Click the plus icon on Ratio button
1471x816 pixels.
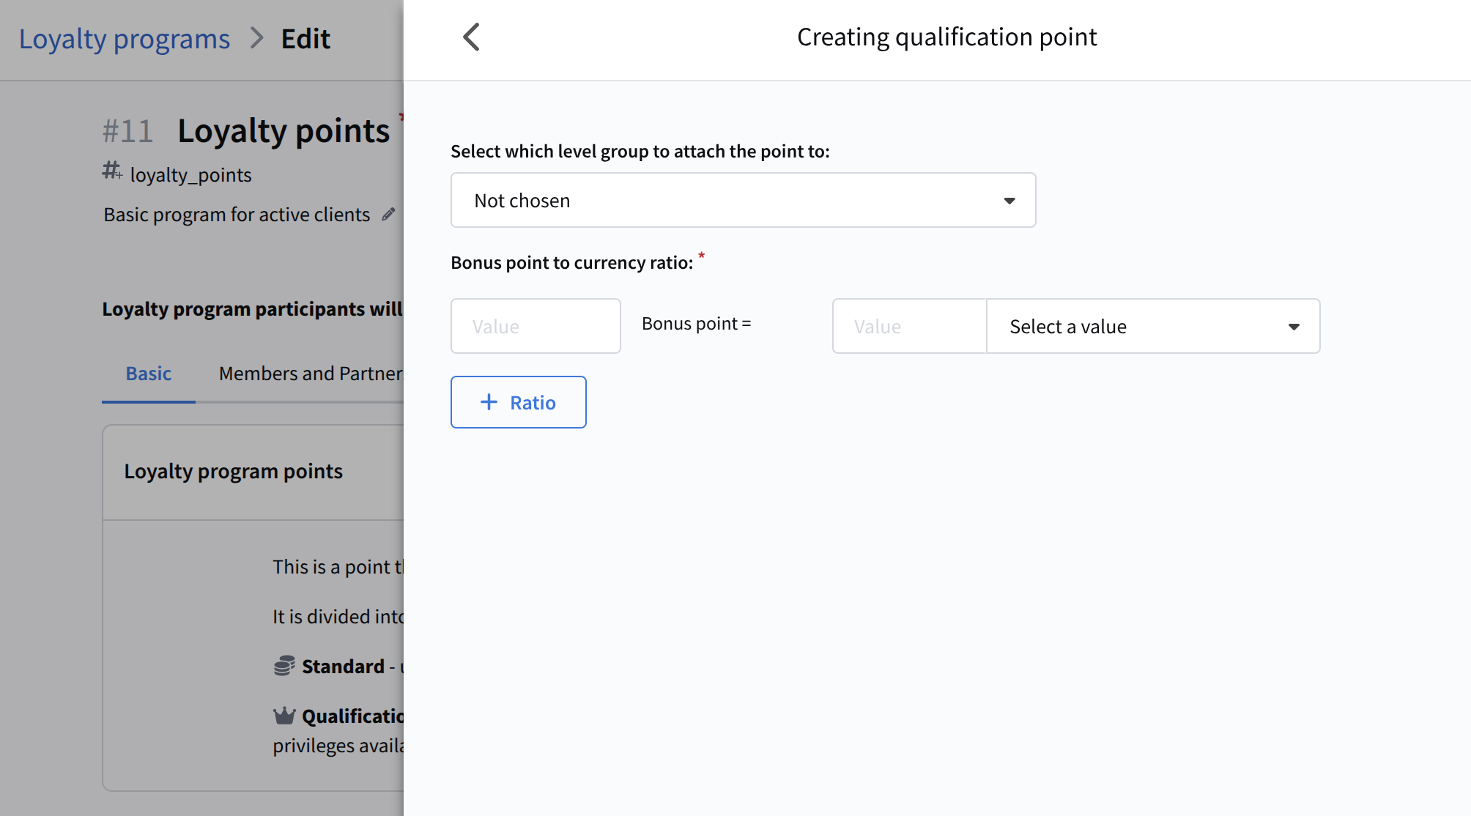click(x=489, y=402)
